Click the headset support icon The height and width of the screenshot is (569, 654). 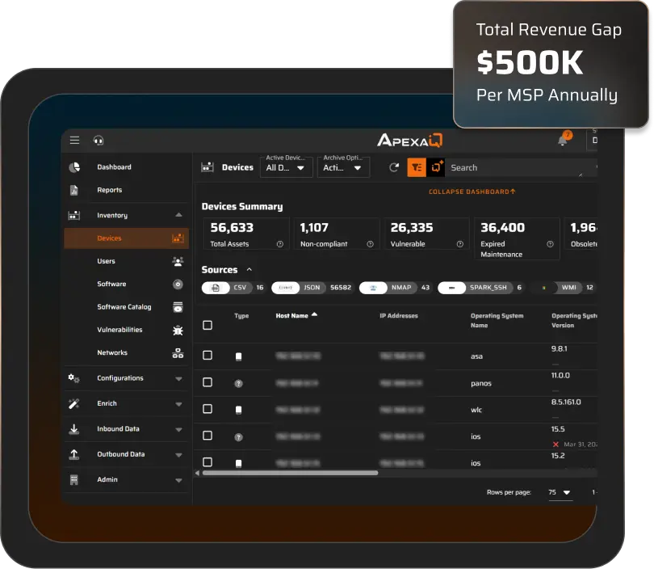pos(99,141)
